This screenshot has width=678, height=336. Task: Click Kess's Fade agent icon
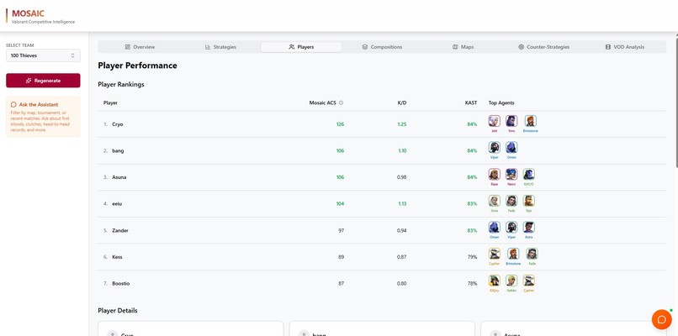532,254
